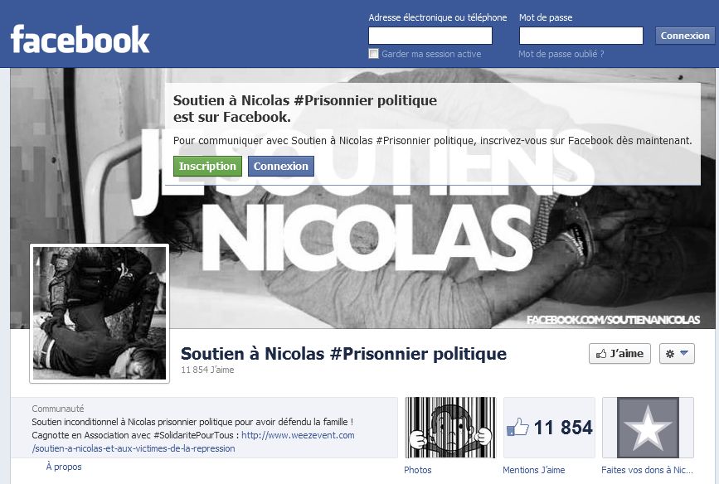
Task: Click Faites vos dons à Nic... link
Action: (x=647, y=470)
